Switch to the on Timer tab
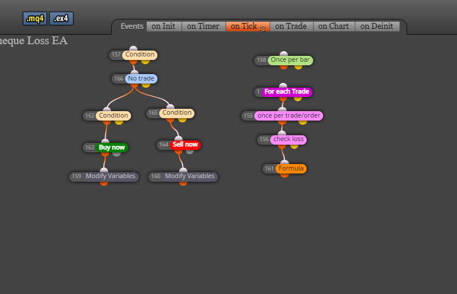The width and height of the screenshot is (457, 294). (x=203, y=26)
